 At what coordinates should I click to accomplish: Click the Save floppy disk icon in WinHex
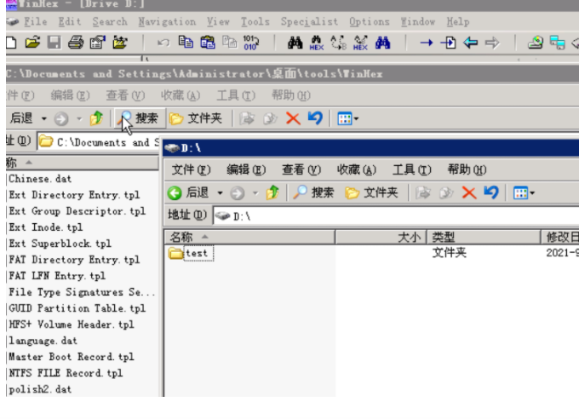(54, 43)
